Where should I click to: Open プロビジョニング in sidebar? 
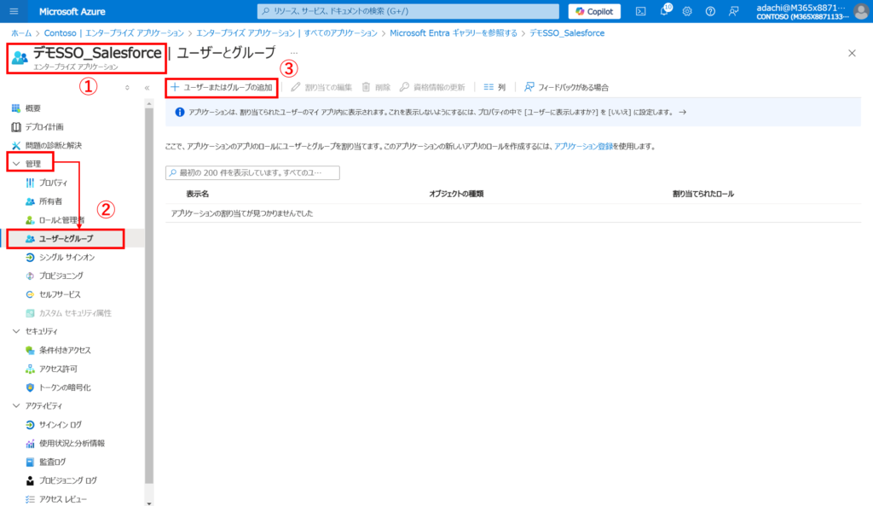61,276
